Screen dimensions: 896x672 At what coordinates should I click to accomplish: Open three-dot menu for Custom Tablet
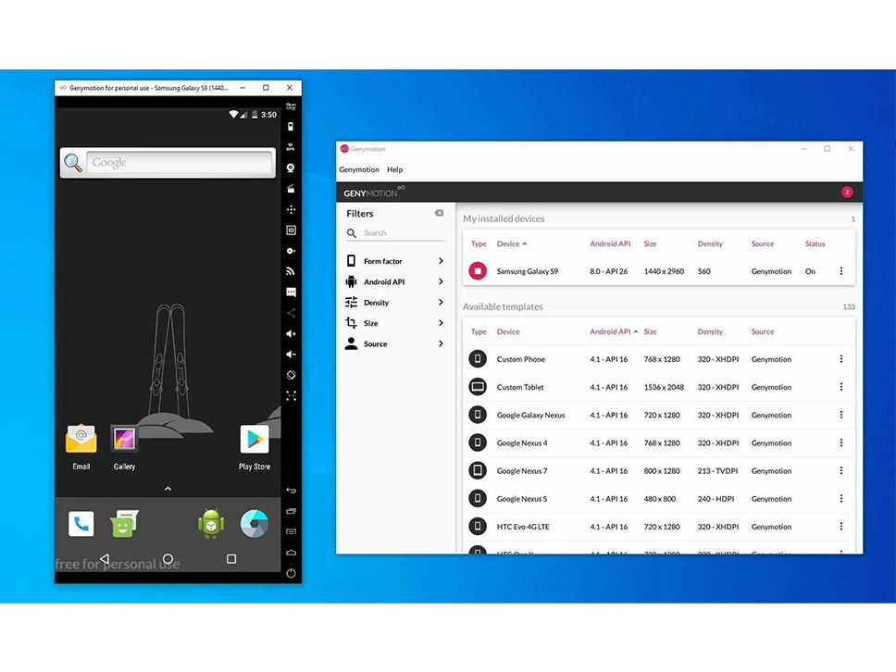[x=841, y=387]
